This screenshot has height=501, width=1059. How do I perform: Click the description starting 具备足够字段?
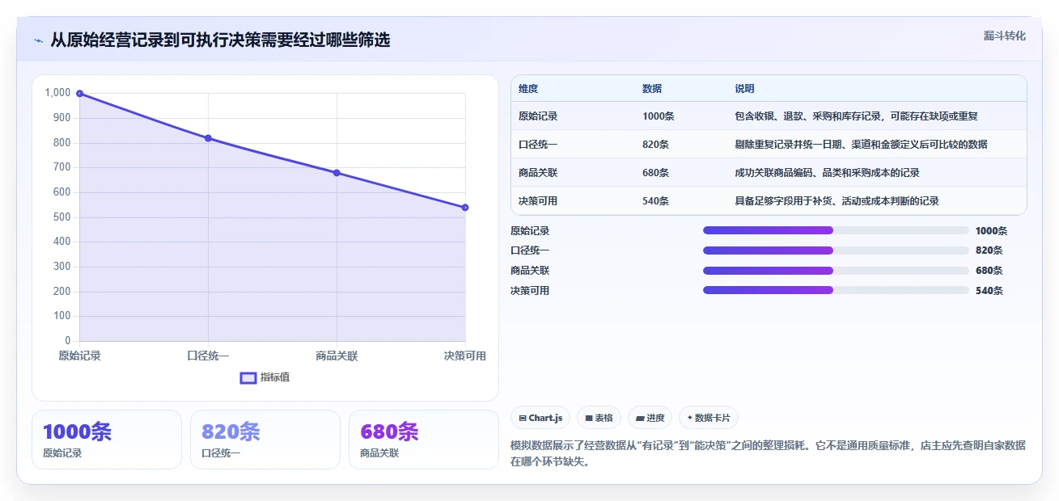[x=837, y=201]
